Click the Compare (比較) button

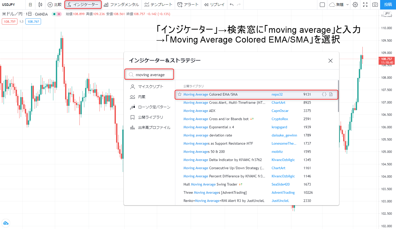(x=55, y=5)
